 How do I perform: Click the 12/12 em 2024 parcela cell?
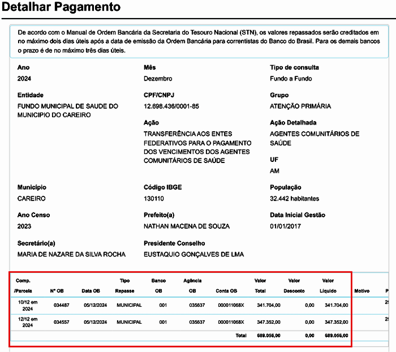pyautogui.click(x=27, y=322)
